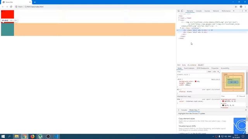The image size is (248, 139).
Task: Select the div class div2 row
Action: (x=212, y=32)
